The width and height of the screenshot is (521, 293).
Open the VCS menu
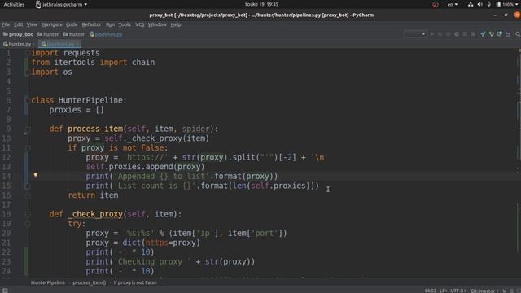pyautogui.click(x=139, y=24)
